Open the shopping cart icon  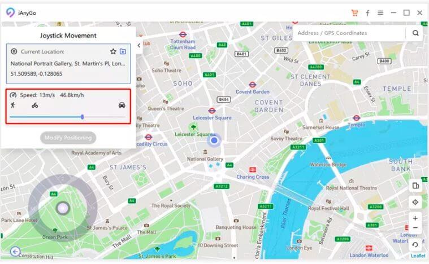pyautogui.click(x=354, y=13)
